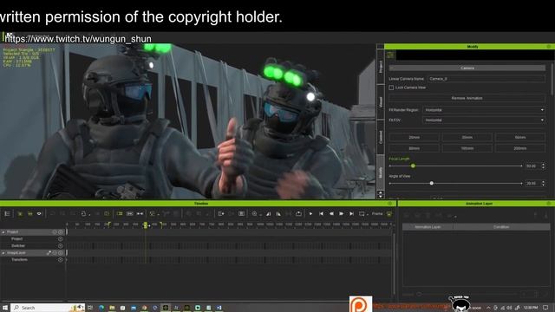The height and width of the screenshot is (312, 555).
Task: Click the Windows taskbar Search box
Action: coord(47,308)
